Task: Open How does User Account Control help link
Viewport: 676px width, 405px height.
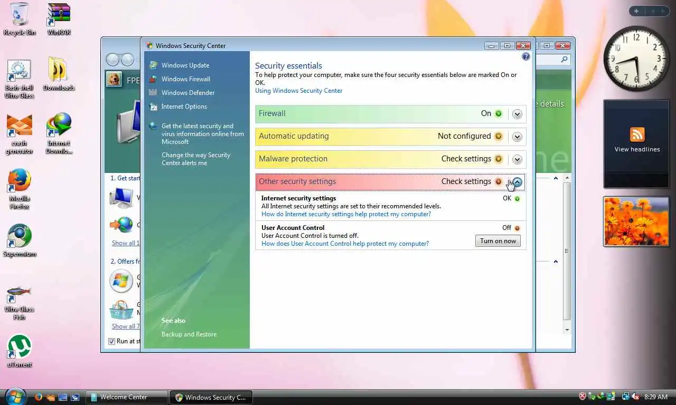Action: tap(345, 244)
